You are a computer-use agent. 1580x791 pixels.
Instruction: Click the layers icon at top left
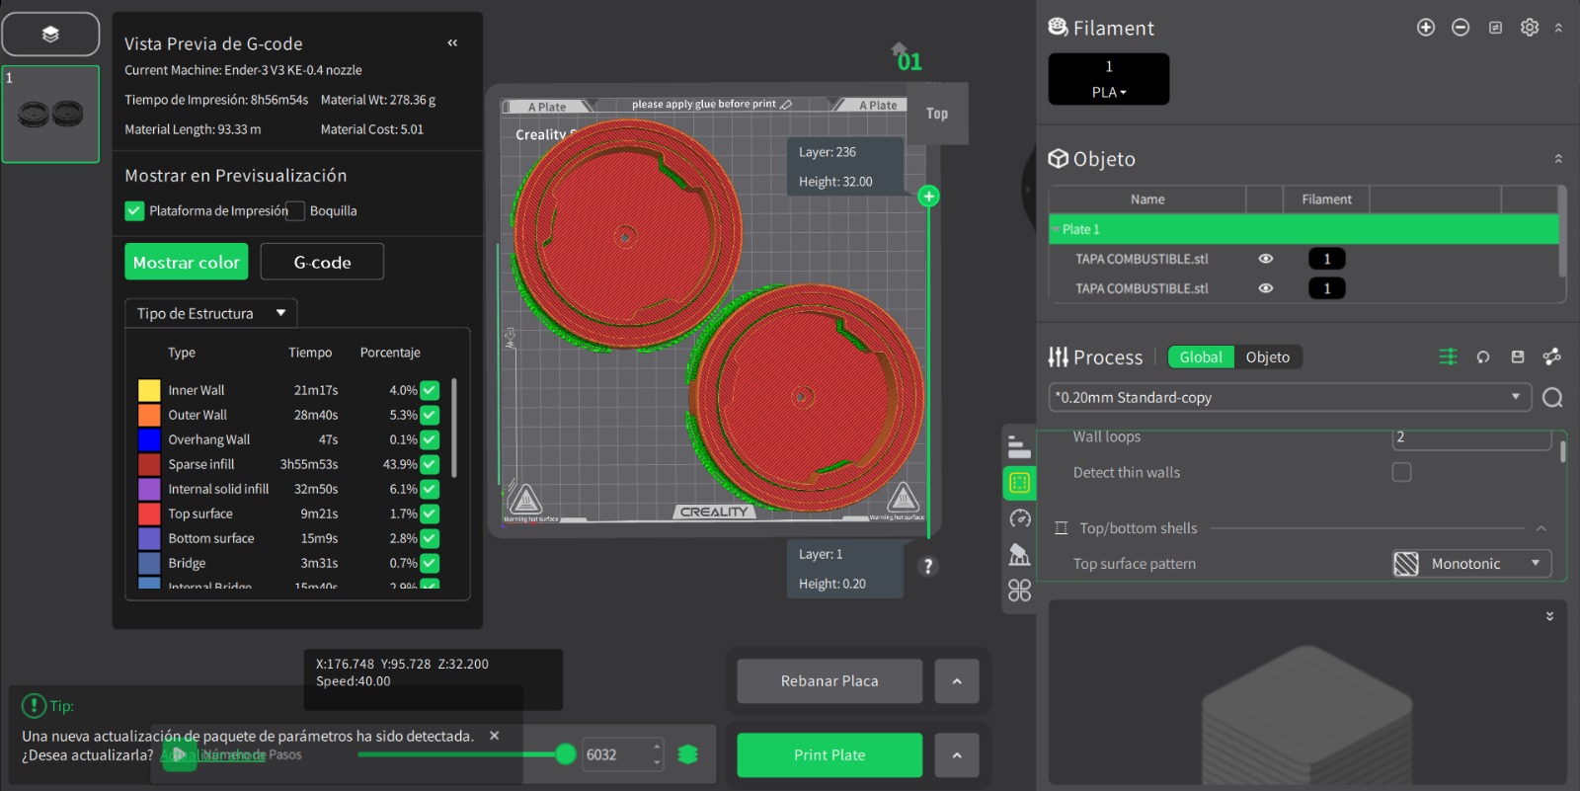click(50, 35)
